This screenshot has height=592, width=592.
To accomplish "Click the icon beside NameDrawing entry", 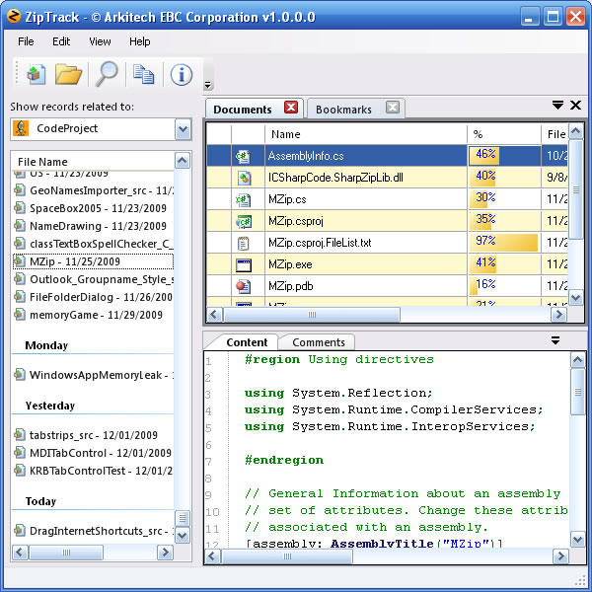I will [20, 225].
